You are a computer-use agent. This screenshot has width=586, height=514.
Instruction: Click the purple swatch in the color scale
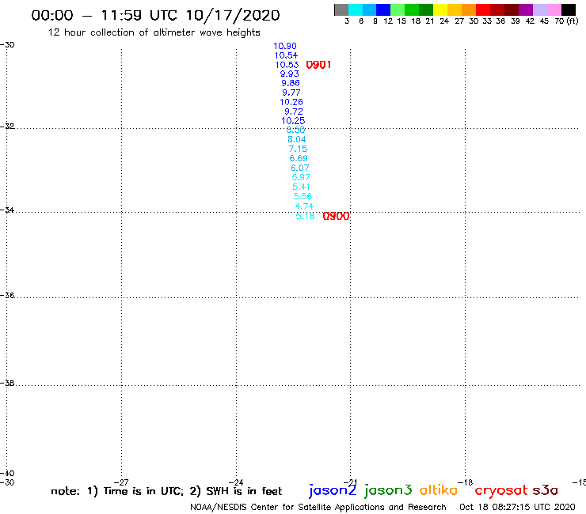pyautogui.click(x=525, y=9)
